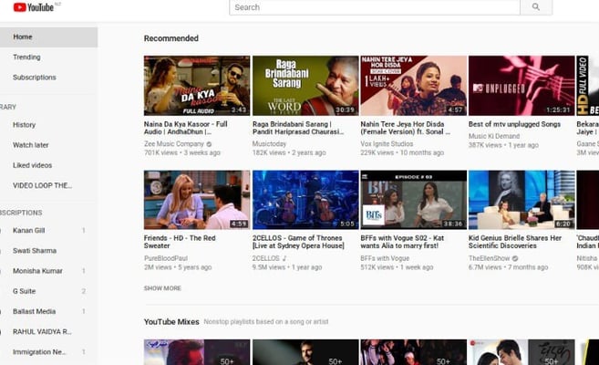This screenshot has width=599, height=365.
Task: Open Liked videos in sidebar
Action: (33, 165)
